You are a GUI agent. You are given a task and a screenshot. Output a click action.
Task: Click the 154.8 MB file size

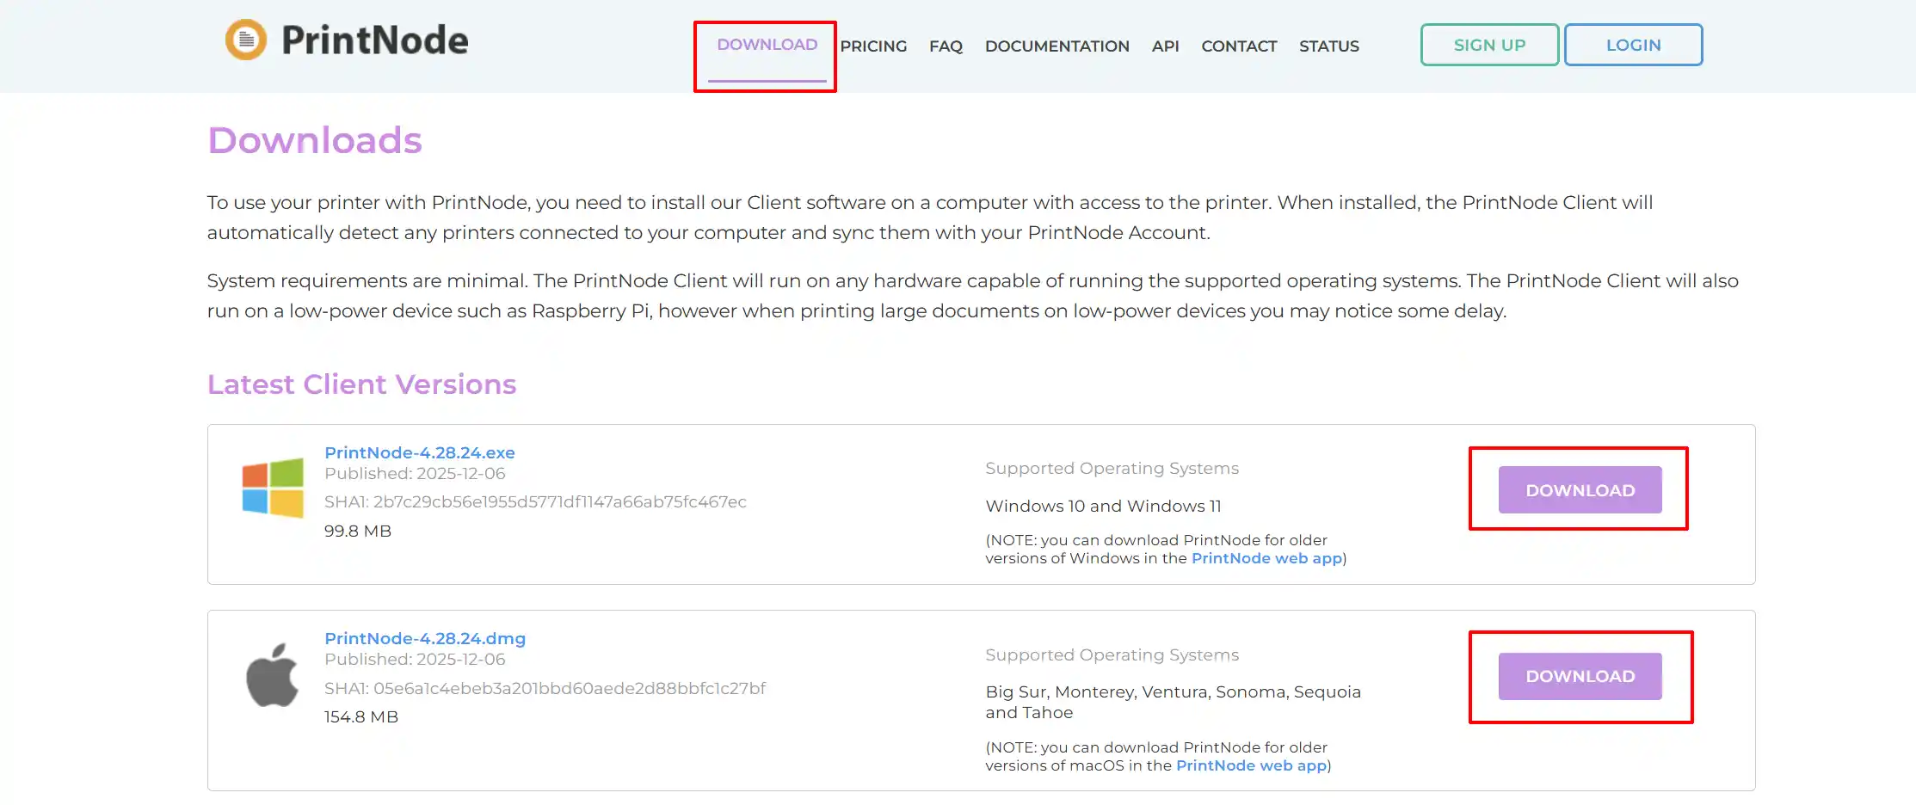click(x=361, y=716)
